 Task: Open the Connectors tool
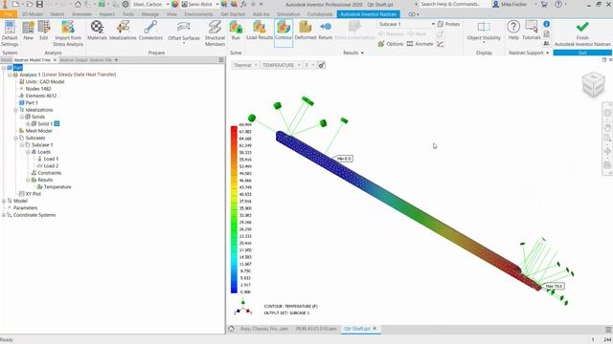[150, 31]
